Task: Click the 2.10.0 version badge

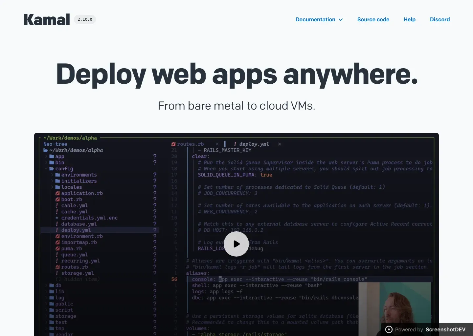Action: click(85, 19)
